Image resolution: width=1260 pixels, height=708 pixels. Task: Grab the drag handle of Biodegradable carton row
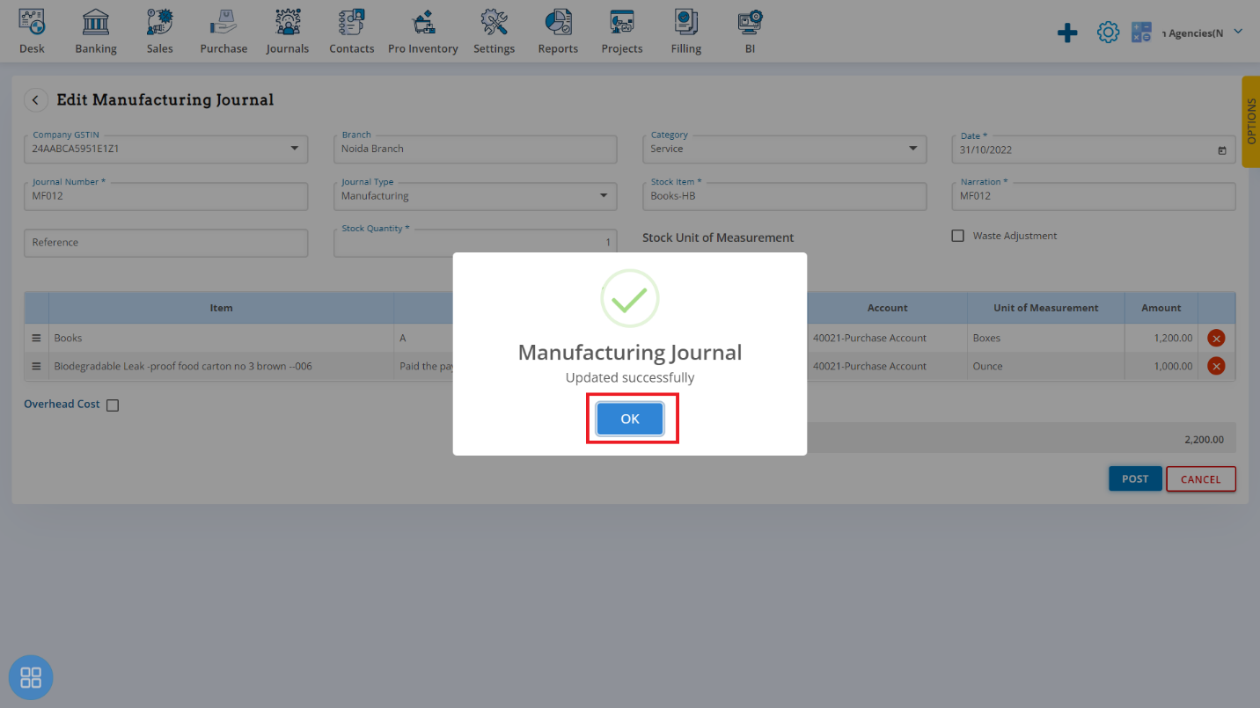(36, 366)
